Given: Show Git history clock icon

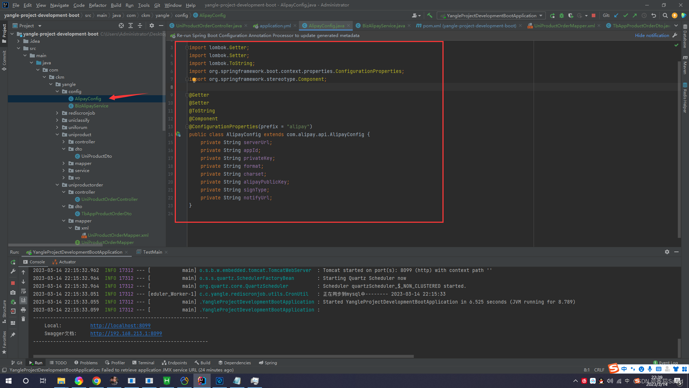Looking at the screenshot, I should click(x=644, y=15).
